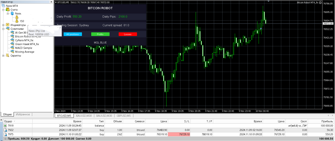
Task: Click the green Profits button
Action: 100,34
